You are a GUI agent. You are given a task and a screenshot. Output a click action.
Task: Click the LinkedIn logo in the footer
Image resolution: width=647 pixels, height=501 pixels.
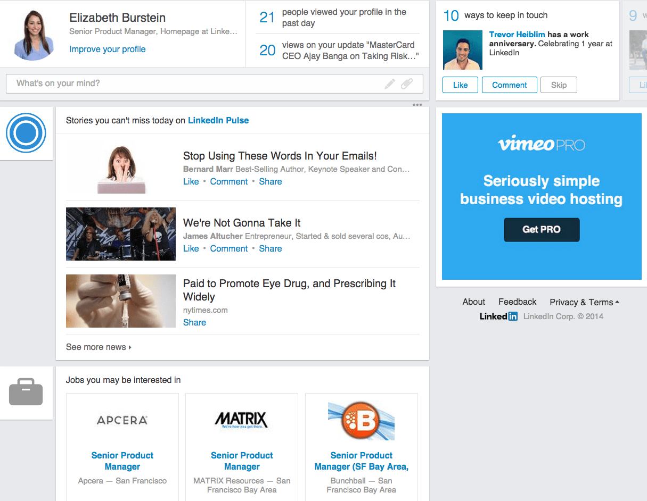tap(498, 316)
